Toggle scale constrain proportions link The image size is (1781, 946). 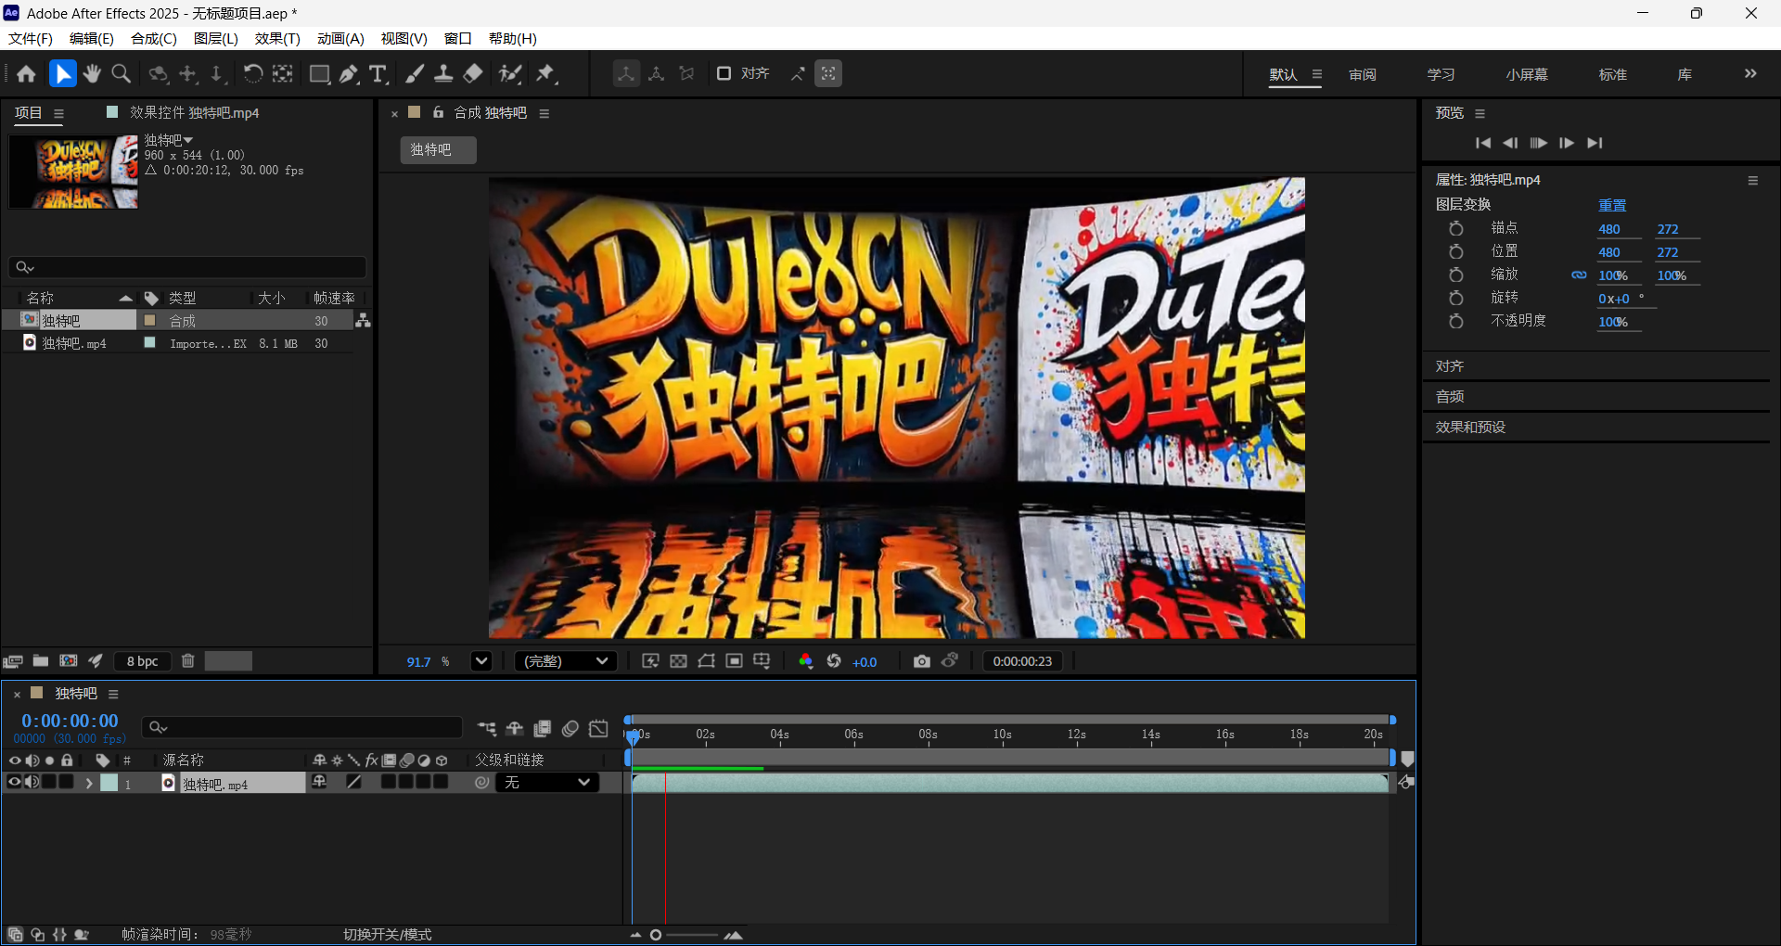1579,275
